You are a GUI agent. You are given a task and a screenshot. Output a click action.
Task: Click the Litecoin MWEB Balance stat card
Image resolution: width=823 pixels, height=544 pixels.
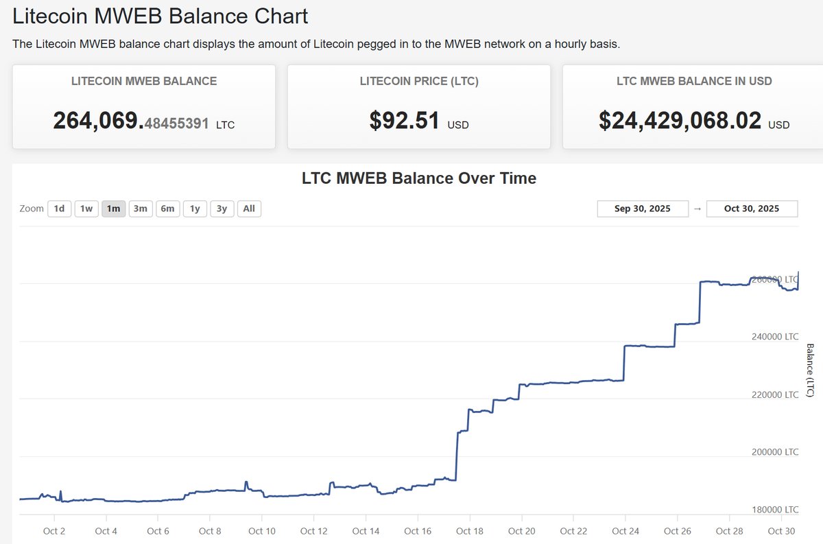click(143, 106)
